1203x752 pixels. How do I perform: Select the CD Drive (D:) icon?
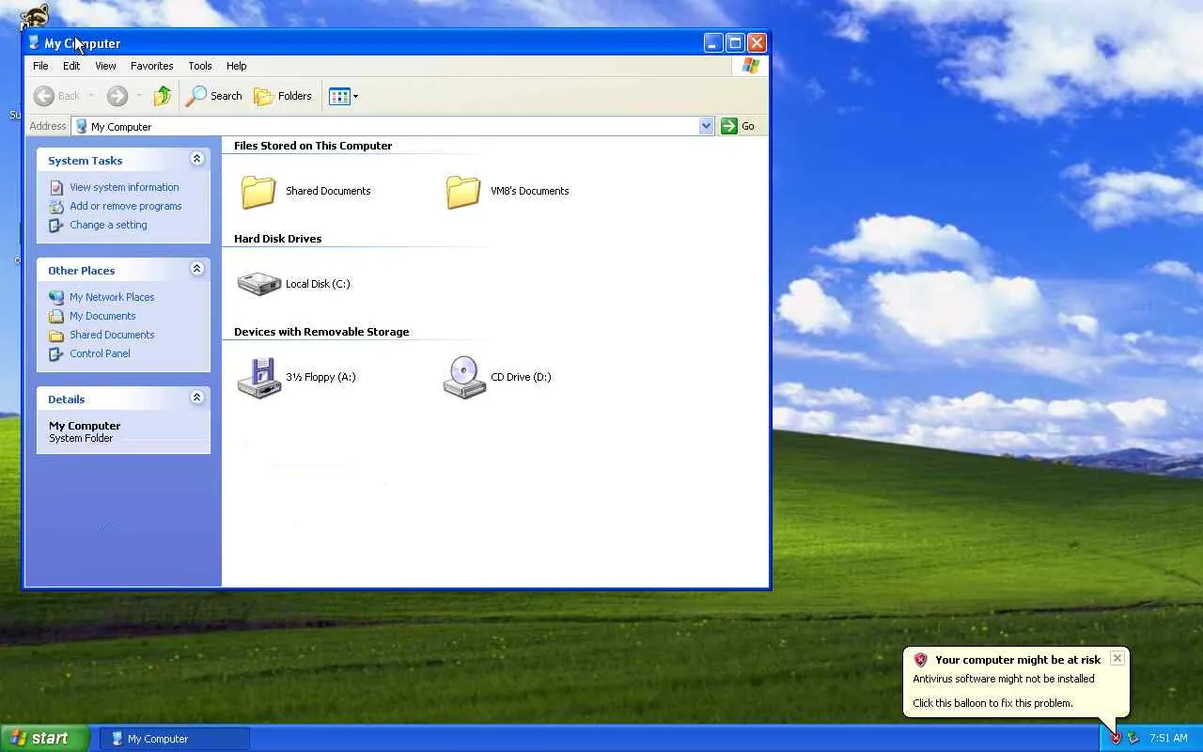pyautogui.click(x=464, y=377)
